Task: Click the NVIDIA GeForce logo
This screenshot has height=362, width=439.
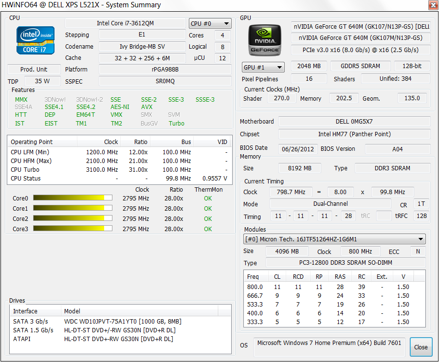Action: [x=265, y=40]
